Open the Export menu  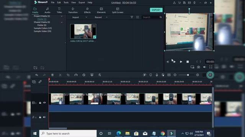pyautogui.click(x=82, y=3)
